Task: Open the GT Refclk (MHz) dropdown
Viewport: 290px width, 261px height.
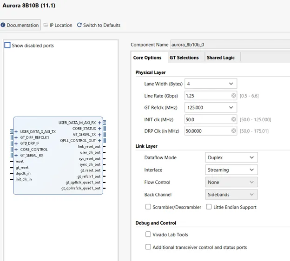Action: 211,107
